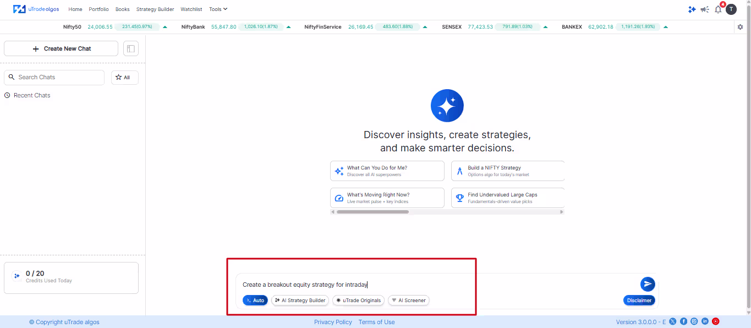
Task: Click the Nifty50 up-trend arrow
Action: coord(165,27)
